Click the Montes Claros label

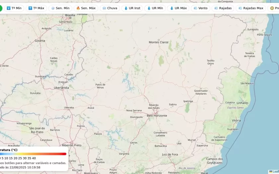point(158,42)
